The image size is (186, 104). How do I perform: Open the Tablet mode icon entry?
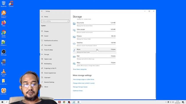pyautogui.click(x=42, y=59)
